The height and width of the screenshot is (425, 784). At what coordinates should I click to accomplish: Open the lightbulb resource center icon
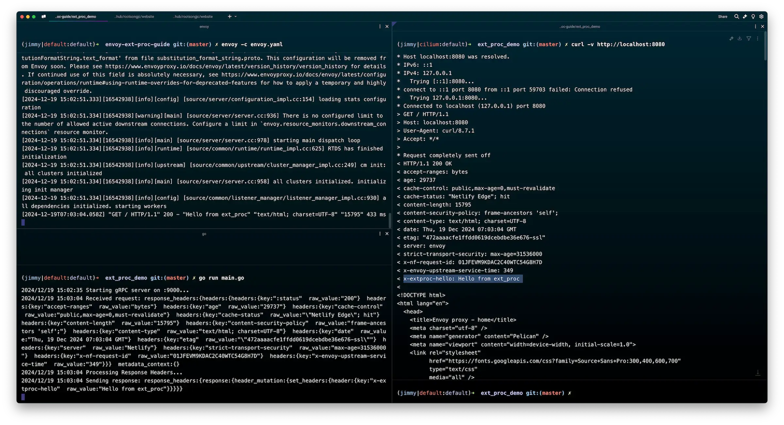coord(753,16)
